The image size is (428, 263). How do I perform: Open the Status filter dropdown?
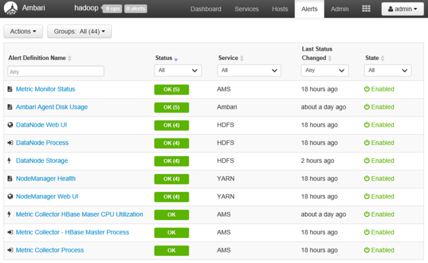178,71
